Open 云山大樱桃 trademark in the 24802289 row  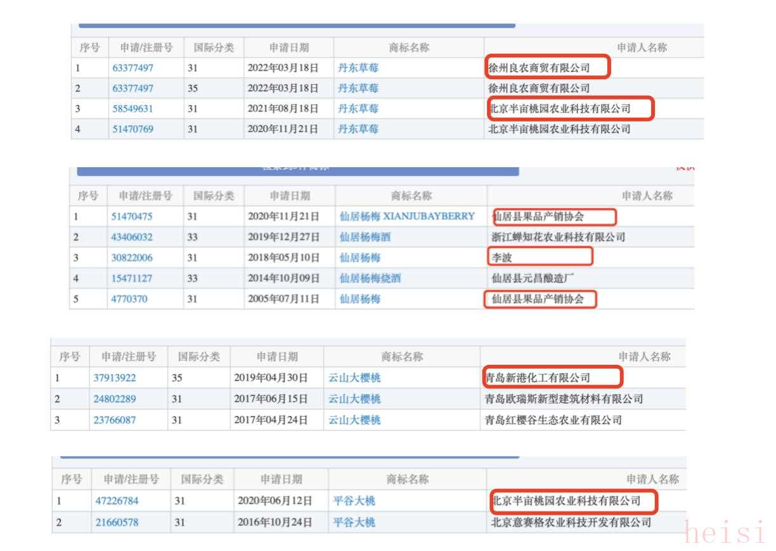(x=355, y=399)
